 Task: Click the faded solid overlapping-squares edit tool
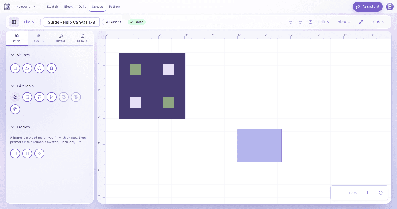[x=64, y=97]
